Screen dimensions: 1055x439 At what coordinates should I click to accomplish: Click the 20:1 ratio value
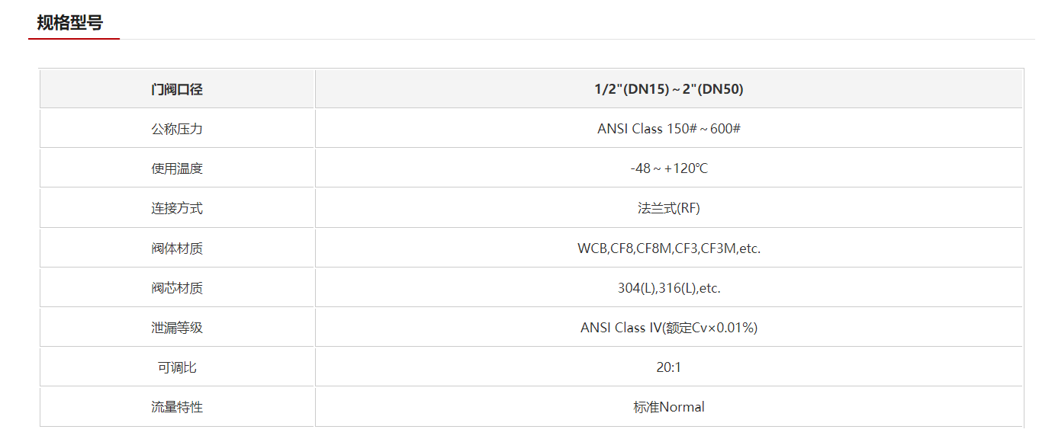(669, 367)
